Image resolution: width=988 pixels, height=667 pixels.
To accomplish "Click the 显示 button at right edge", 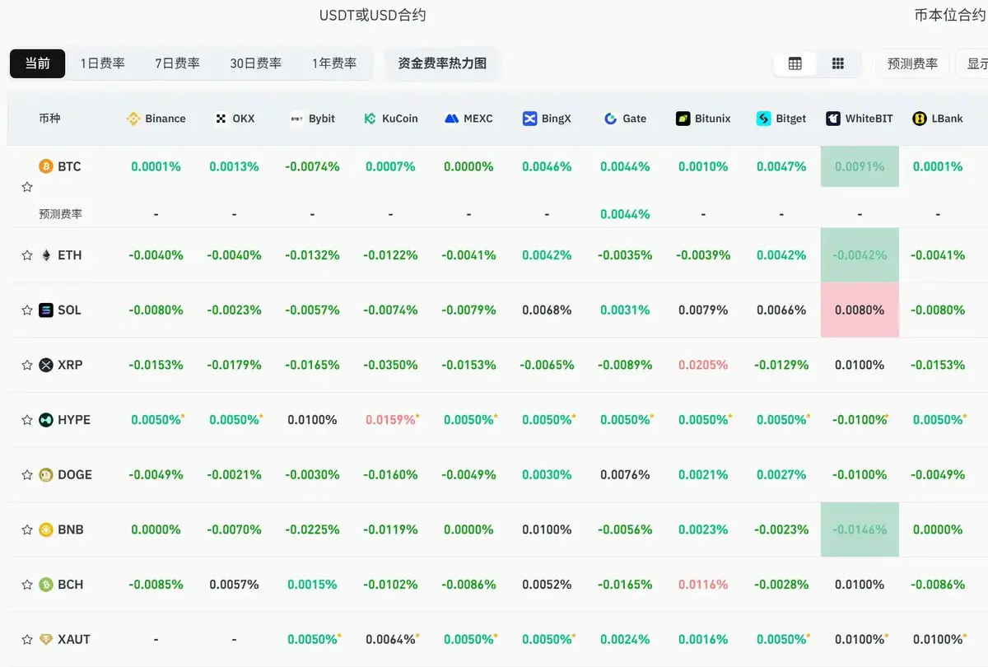I will (973, 63).
